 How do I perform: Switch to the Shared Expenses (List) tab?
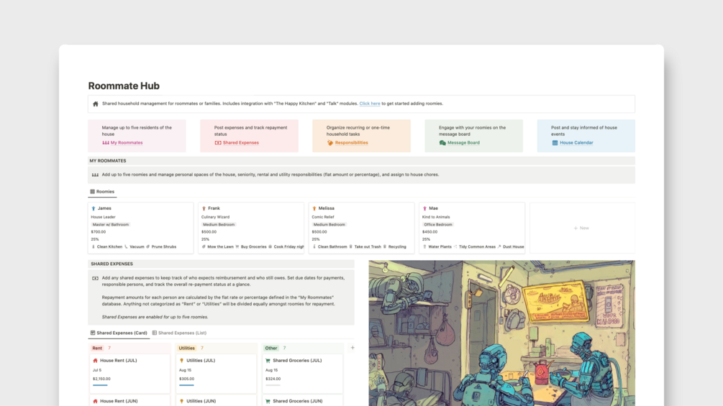click(179, 333)
